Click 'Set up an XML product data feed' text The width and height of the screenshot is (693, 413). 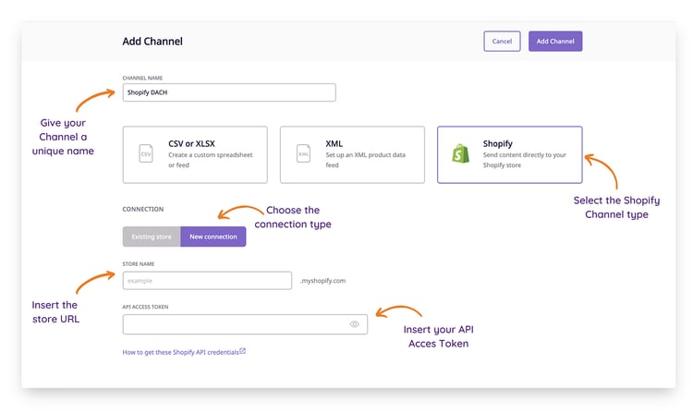tap(365, 160)
